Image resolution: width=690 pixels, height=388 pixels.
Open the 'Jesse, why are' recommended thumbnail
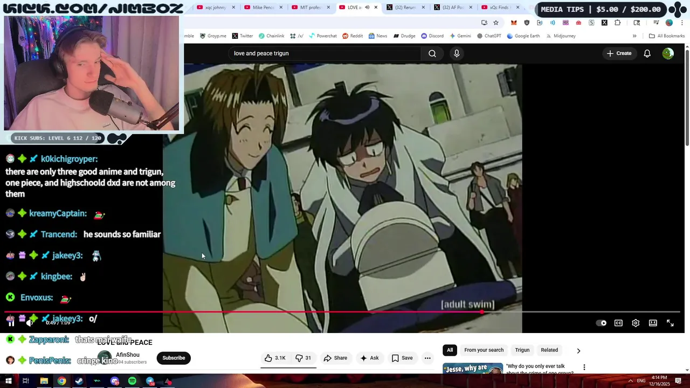[473, 369]
